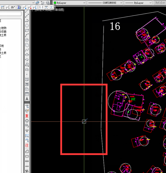Close the floating toolbar with X
Image resolution: width=166 pixels, height=173 pixels.
[x=55, y=6]
